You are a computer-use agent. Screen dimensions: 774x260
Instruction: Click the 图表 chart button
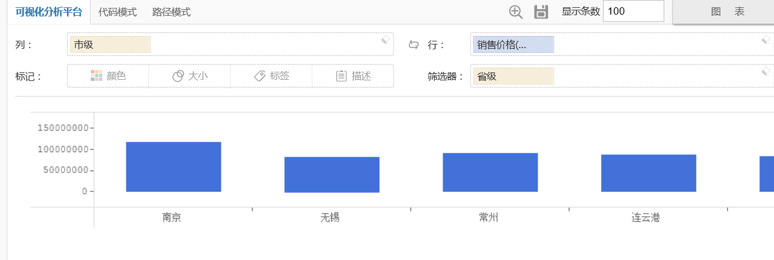723,12
